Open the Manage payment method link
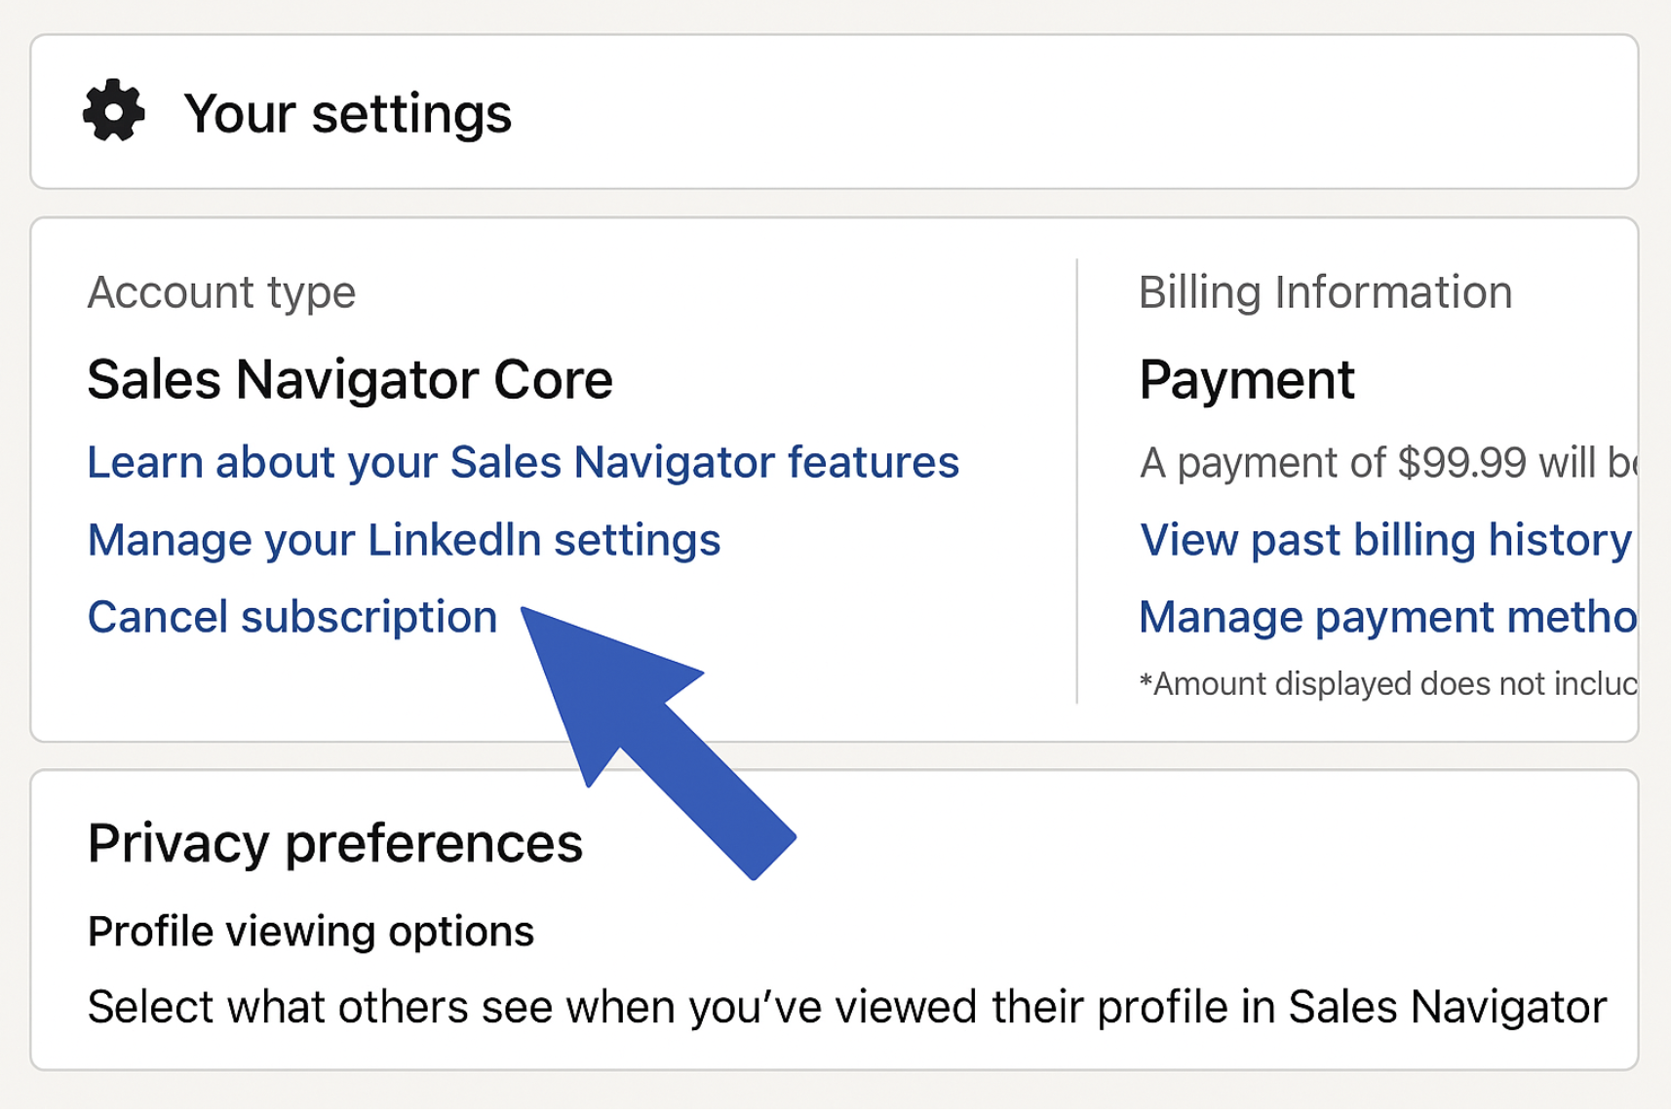The height and width of the screenshot is (1115, 1671). click(x=1387, y=617)
